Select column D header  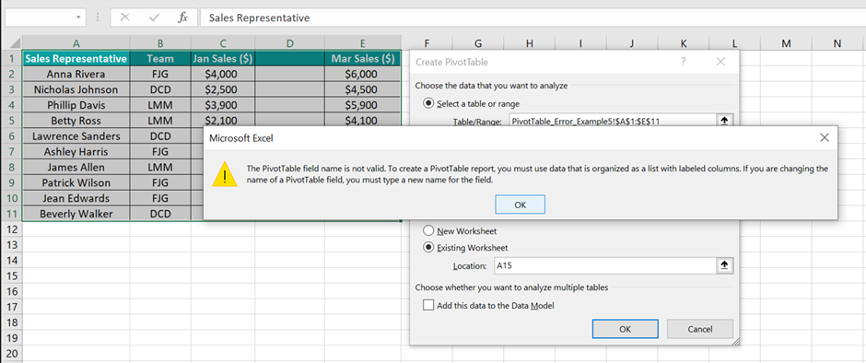[290, 43]
